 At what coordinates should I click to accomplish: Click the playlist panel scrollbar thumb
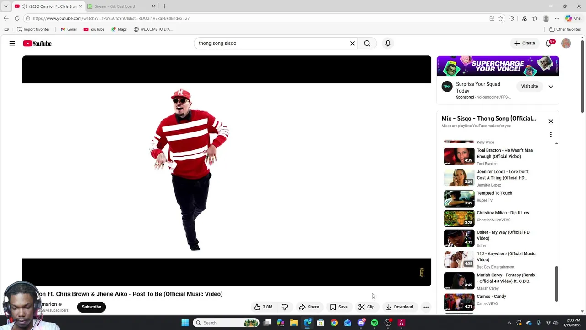pyautogui.click(x=557, y=283)
